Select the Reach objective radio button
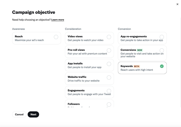This screenshot has height=127, width=181. (x=56, y=37)
